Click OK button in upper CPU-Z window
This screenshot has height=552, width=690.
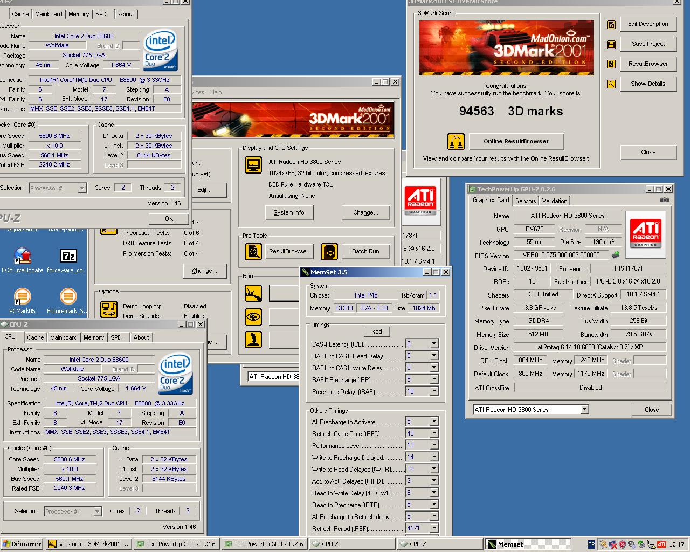click(x=169, y=219)
